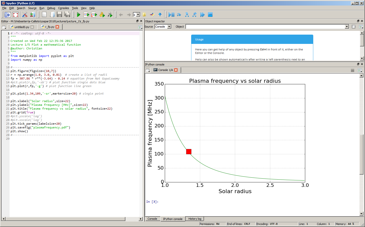Click the Save all files icon

click(x=67, y=15)
